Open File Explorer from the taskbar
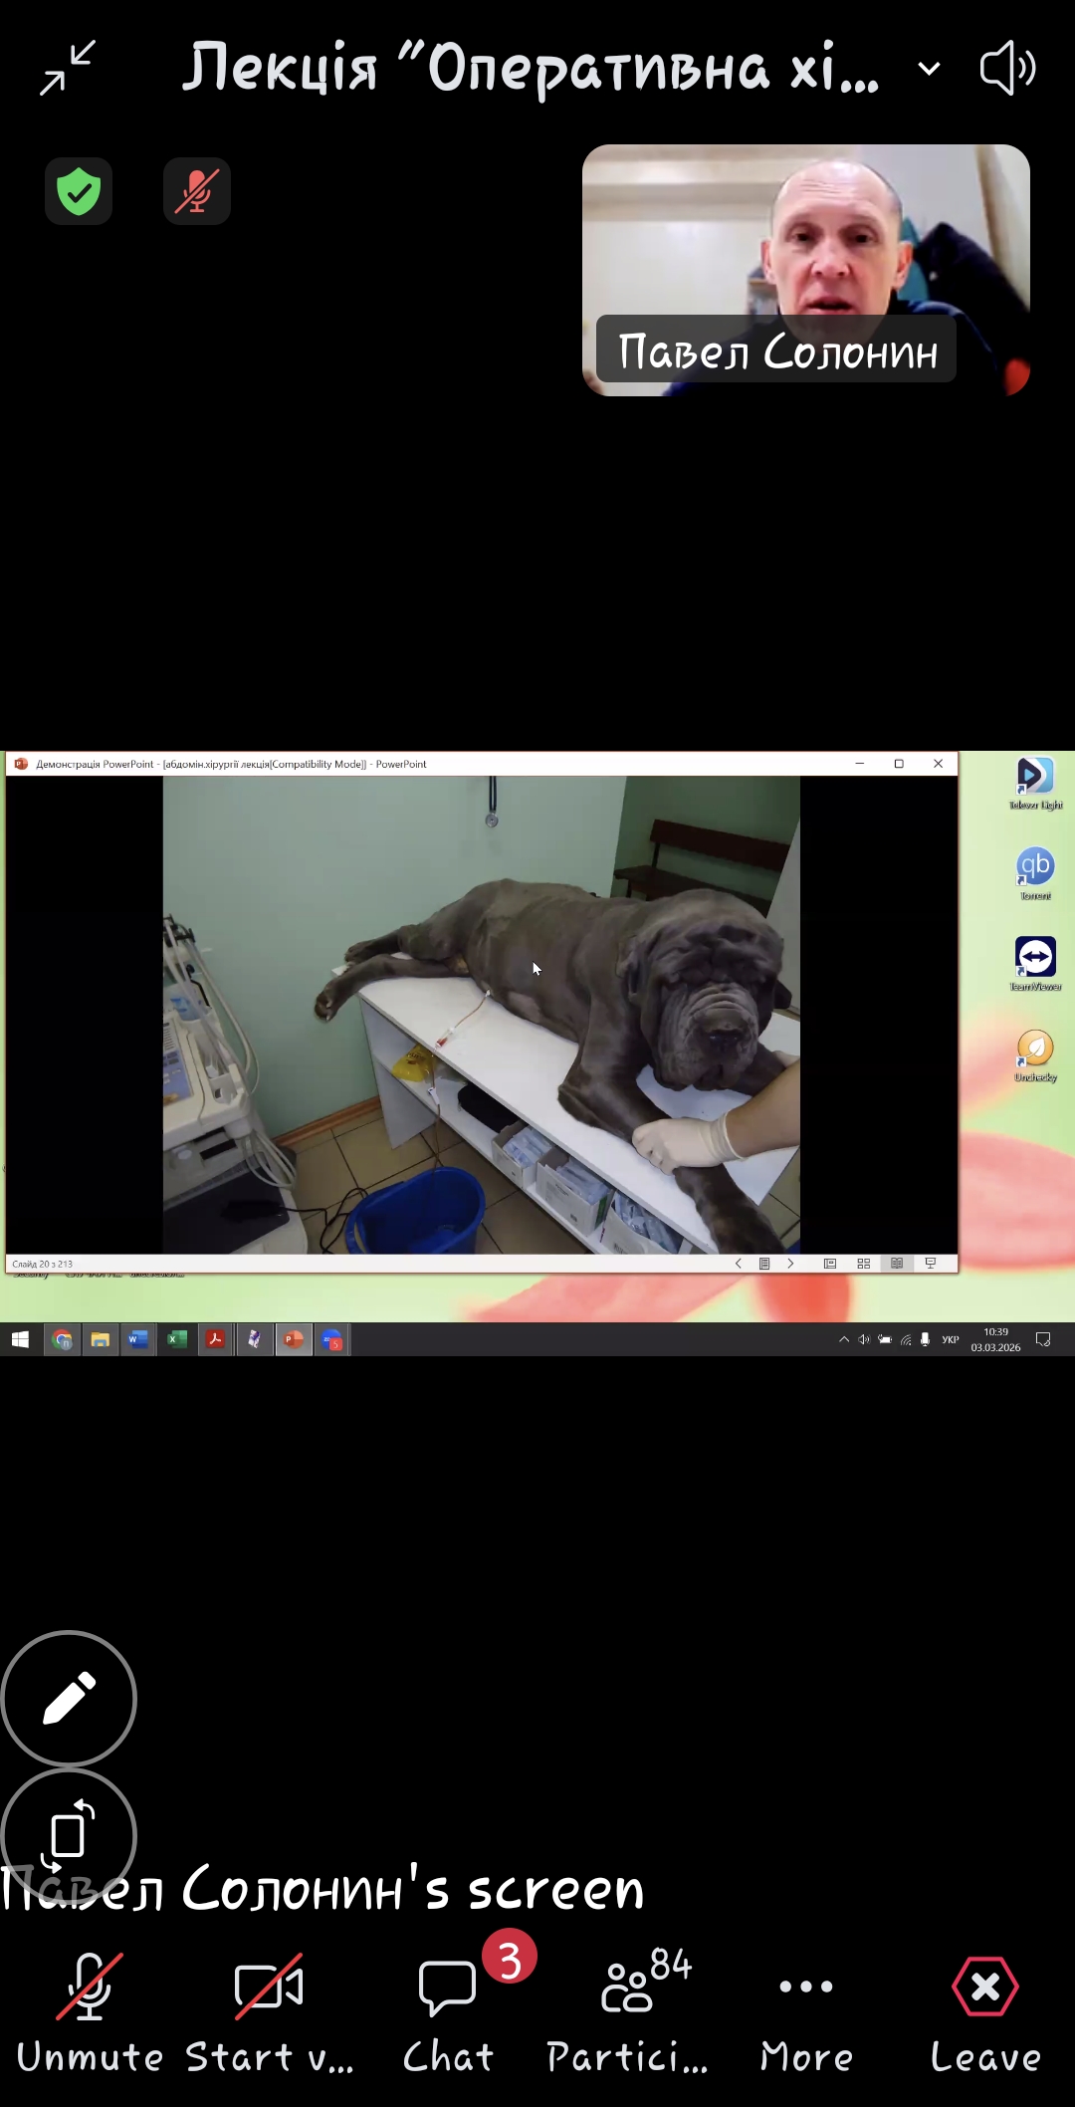 pos(101,1340)
